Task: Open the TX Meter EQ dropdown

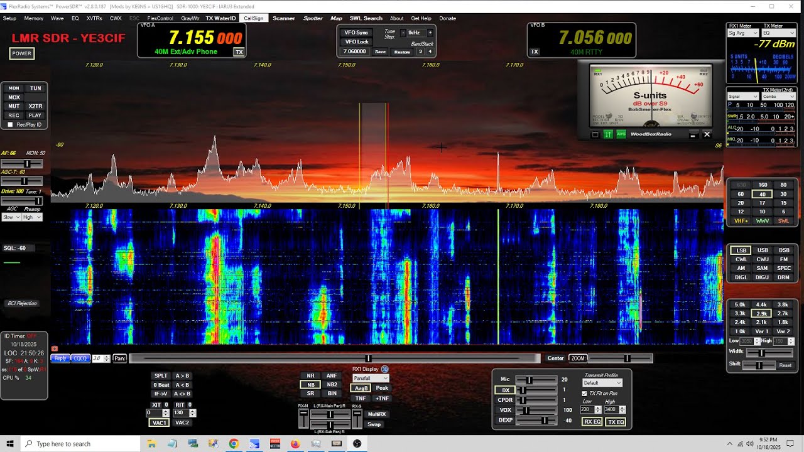Action: point(778,33)
